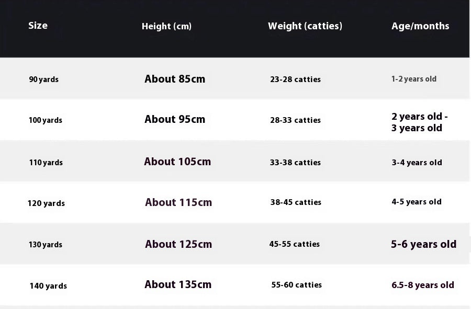The height and width of the screenshot is (309, 471).
Task: Select the 100 yards size cell
Action: 45,120
